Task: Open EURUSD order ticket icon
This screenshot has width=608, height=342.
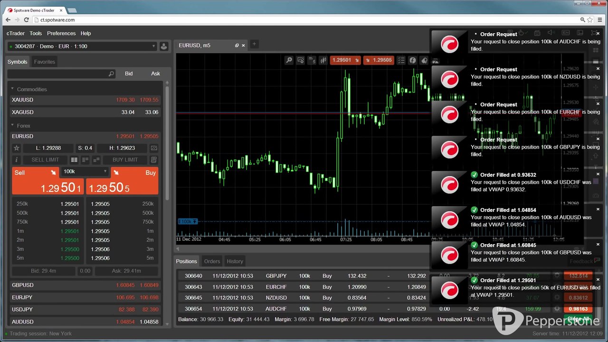Action: pos(154,160)
